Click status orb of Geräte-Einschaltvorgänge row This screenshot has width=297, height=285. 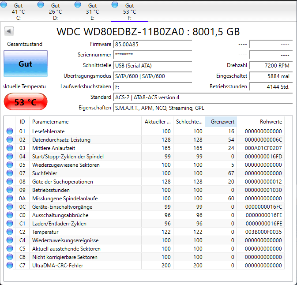pos(10,206)
